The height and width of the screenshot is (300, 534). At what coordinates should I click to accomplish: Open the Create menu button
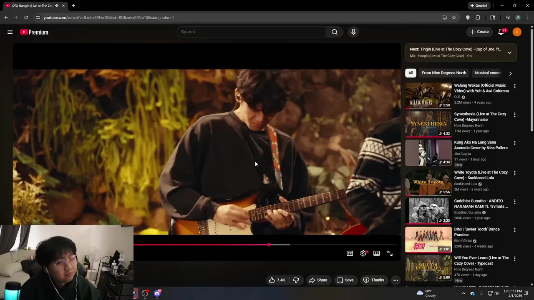point(479,32)
